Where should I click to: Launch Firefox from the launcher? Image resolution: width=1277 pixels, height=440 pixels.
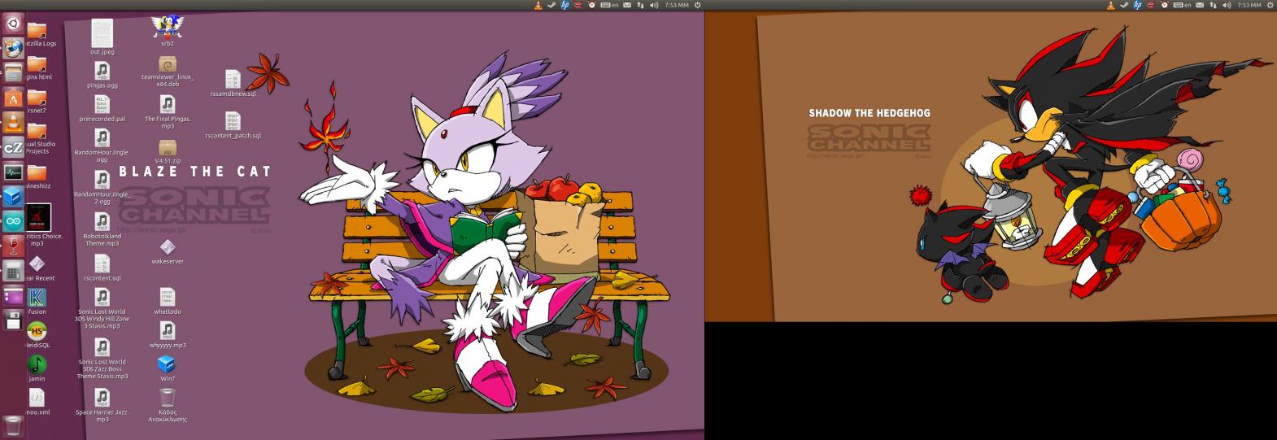click(x=13, y=47)
